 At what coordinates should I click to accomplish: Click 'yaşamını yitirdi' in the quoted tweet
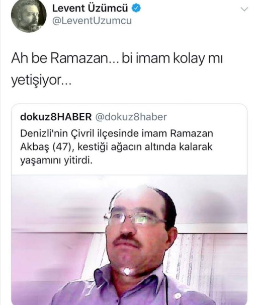56,161
